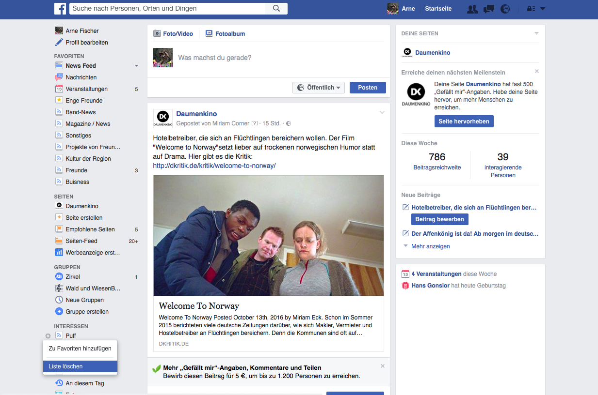Open messages icon in top bar

(489, 9)
